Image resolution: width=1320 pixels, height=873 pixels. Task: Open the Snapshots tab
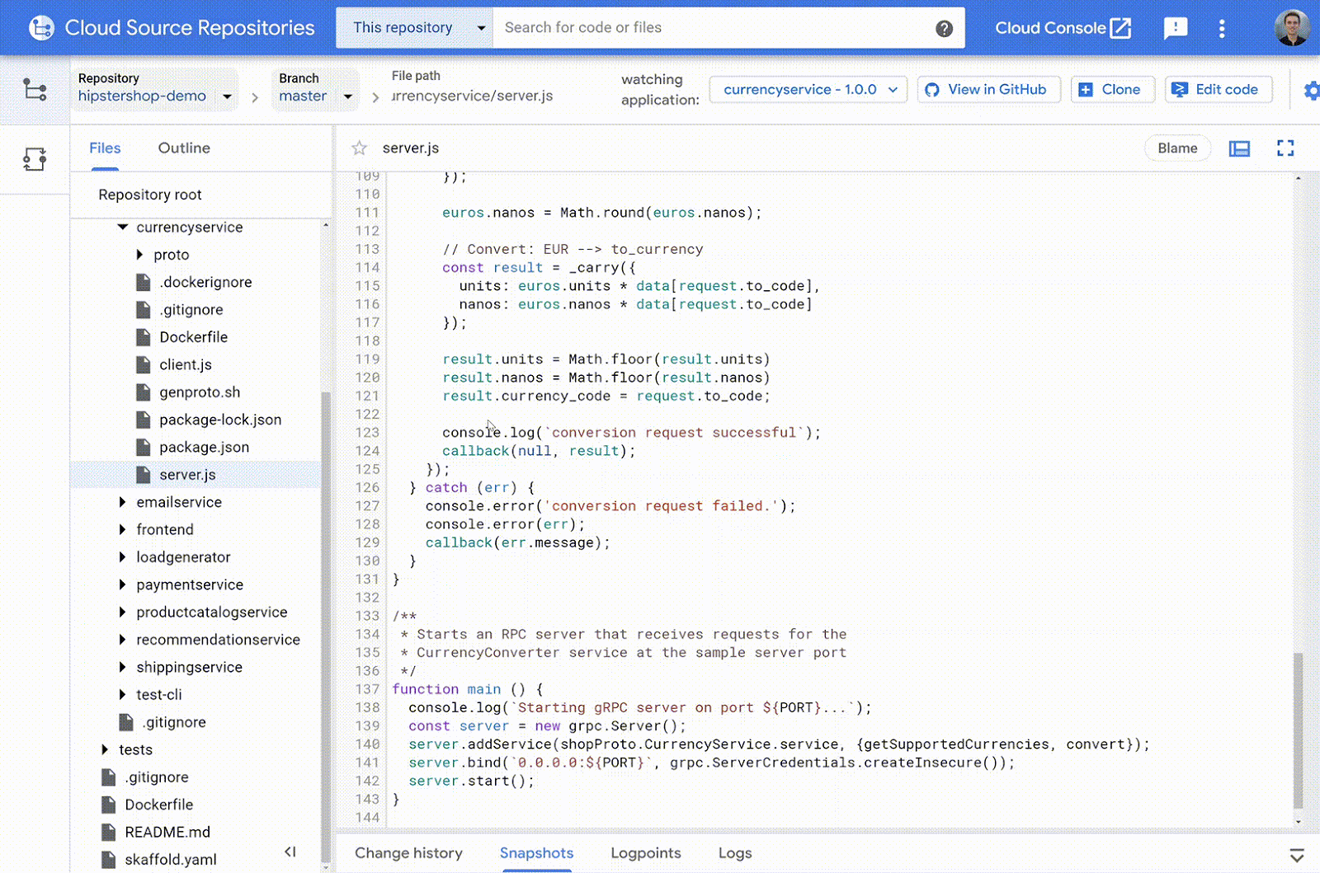click(536, 853)
